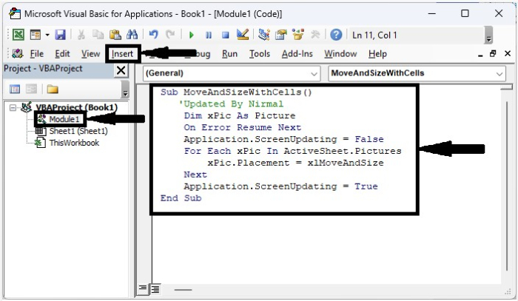Viewport: 518px width, 301px height.
Task: Open the Properties Window icon
Action: [280, 35]
